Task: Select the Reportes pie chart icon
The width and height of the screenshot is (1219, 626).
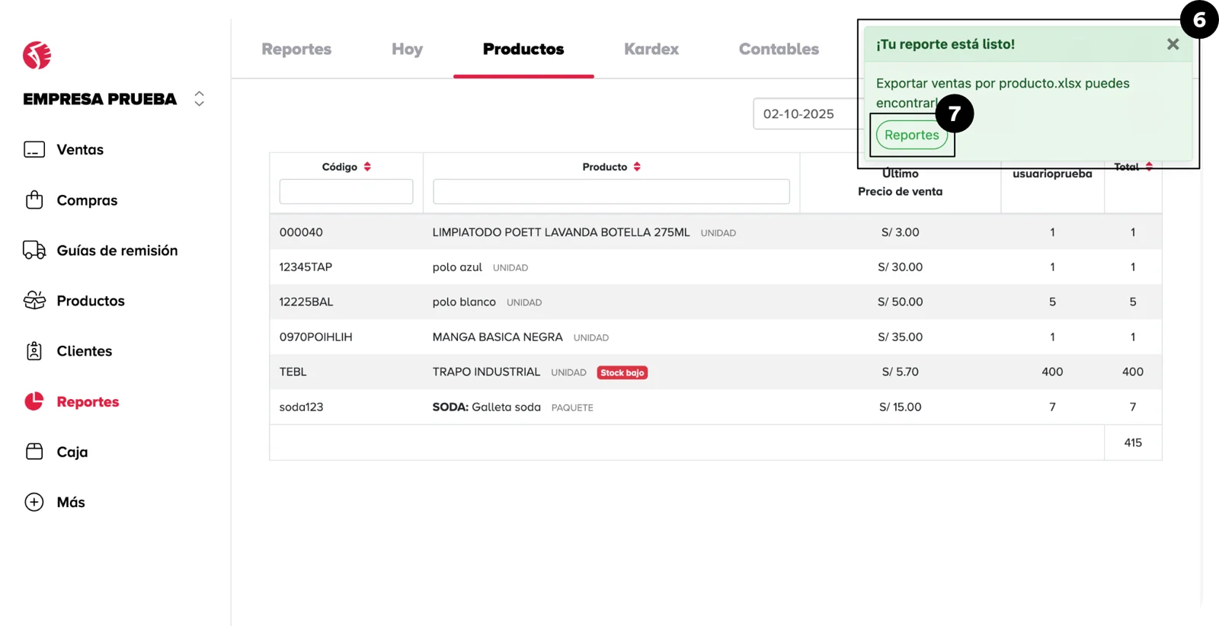Action: click(34, 401)
